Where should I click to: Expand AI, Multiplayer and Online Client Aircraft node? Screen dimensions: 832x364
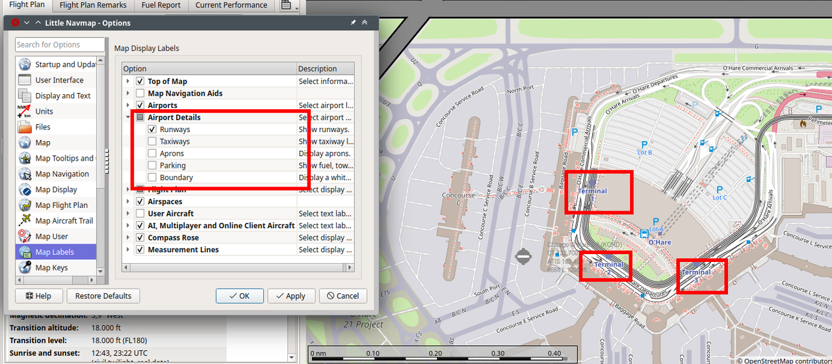coord(127,226)
